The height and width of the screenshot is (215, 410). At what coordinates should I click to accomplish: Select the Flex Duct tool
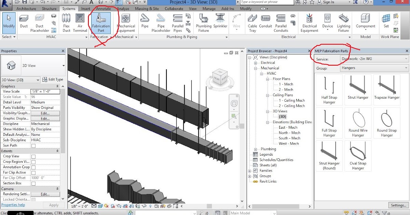pos(66,23)
